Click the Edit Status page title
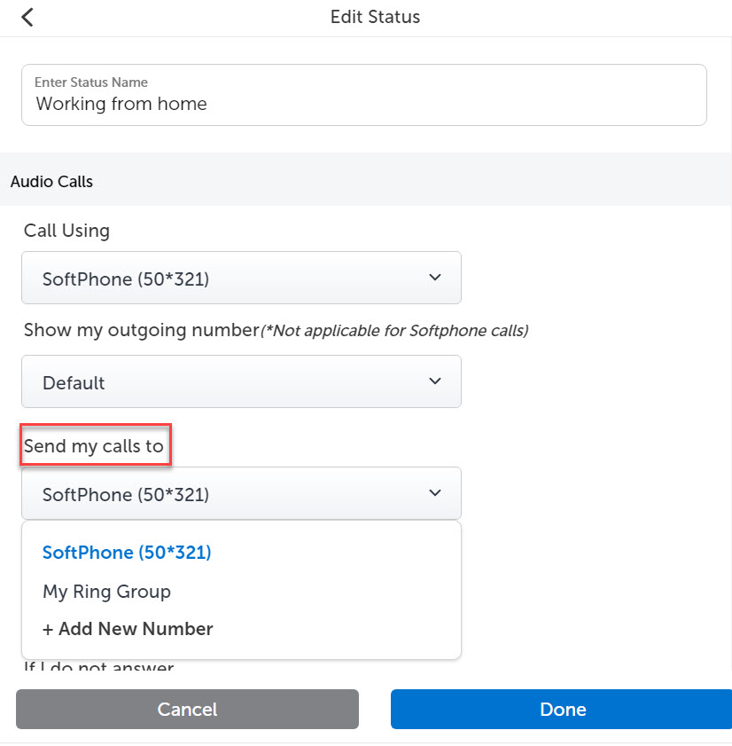The image size is (732, 746). pos(375,16)
